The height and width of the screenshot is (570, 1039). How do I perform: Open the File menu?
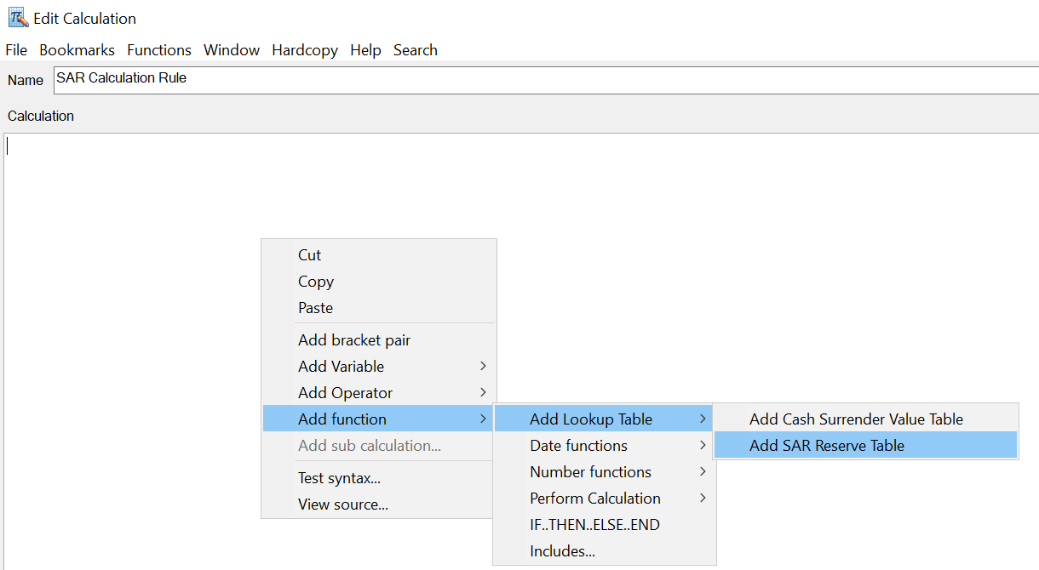[x=16, y=50]
